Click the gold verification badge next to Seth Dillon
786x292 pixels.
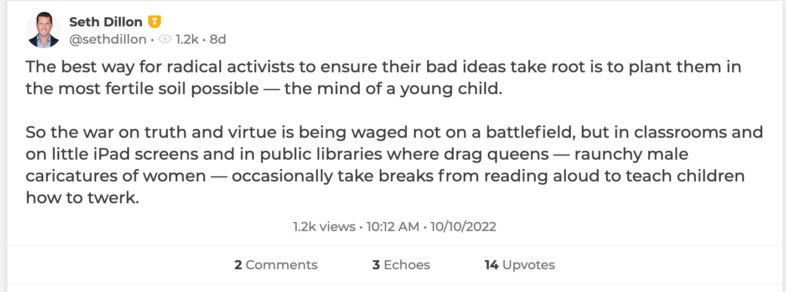pos(155,20)
